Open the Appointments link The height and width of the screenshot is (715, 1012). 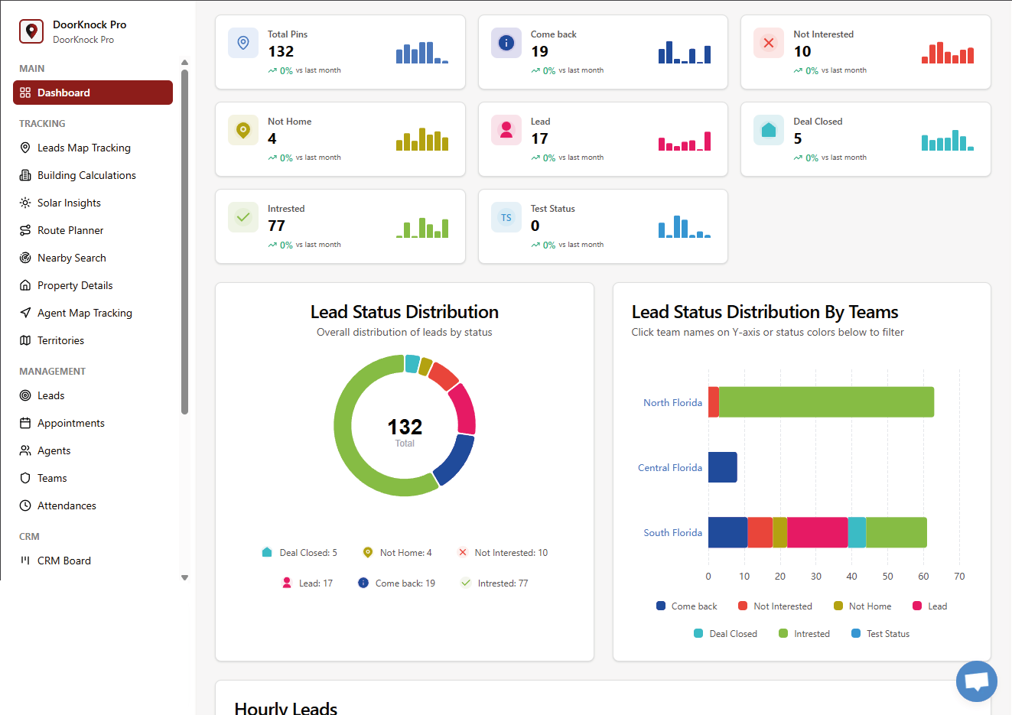point(71,423)
